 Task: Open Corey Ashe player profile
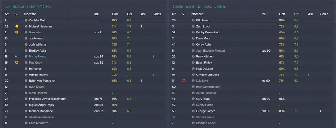coord(203,45)
